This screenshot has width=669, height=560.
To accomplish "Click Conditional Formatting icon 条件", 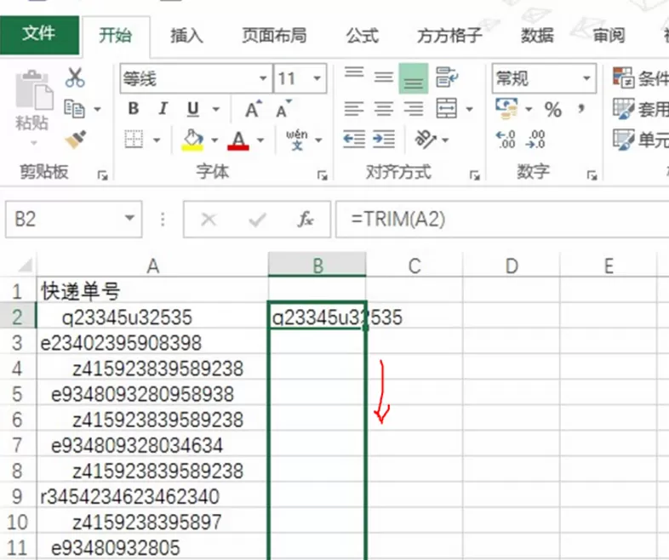I will point(624,77).
